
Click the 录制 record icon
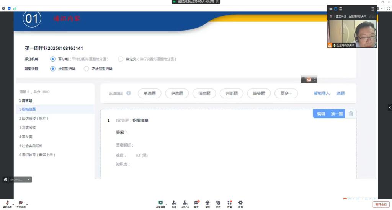pos(207,203)
